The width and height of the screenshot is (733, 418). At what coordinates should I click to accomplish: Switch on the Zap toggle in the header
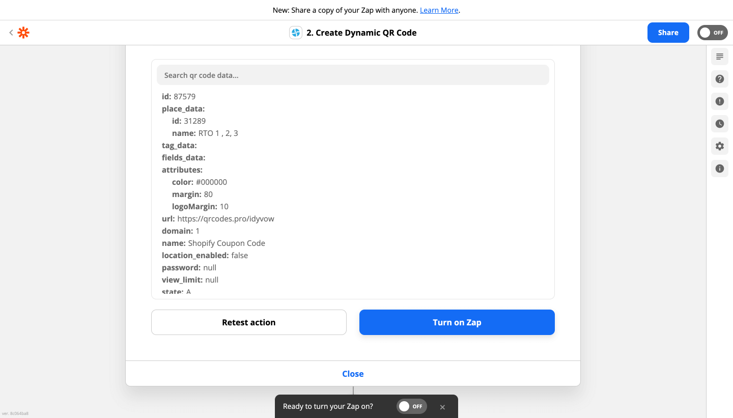coord(712,32)
